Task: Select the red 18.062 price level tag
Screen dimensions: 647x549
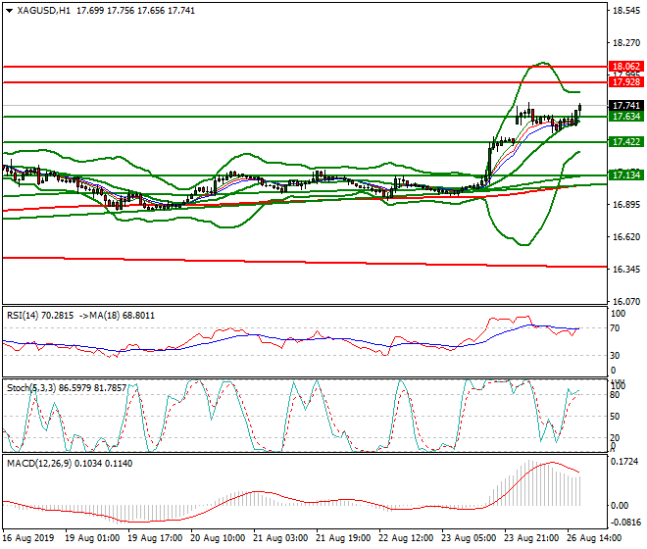Action: click(625, 67)
